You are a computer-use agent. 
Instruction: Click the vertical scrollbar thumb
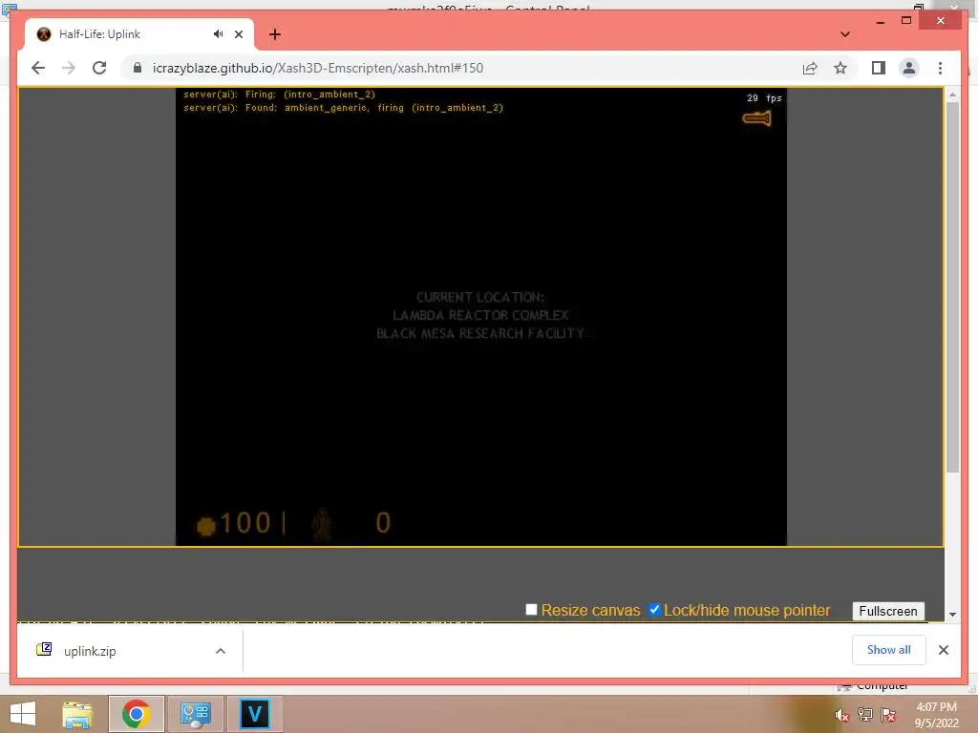coord(952,286)
